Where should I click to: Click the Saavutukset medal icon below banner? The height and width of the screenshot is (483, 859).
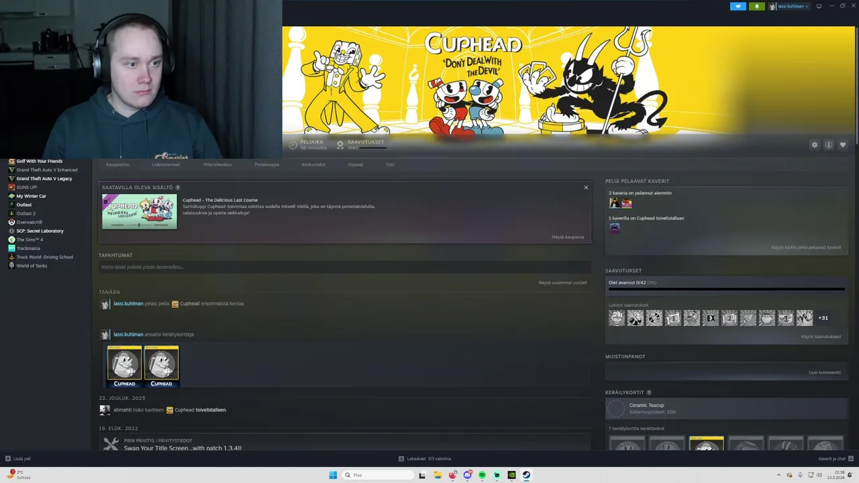click(x=340, y=144)
